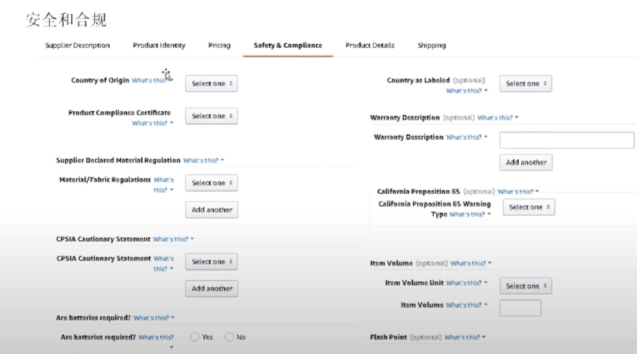Go to the Pricing tab

[219, 45]
